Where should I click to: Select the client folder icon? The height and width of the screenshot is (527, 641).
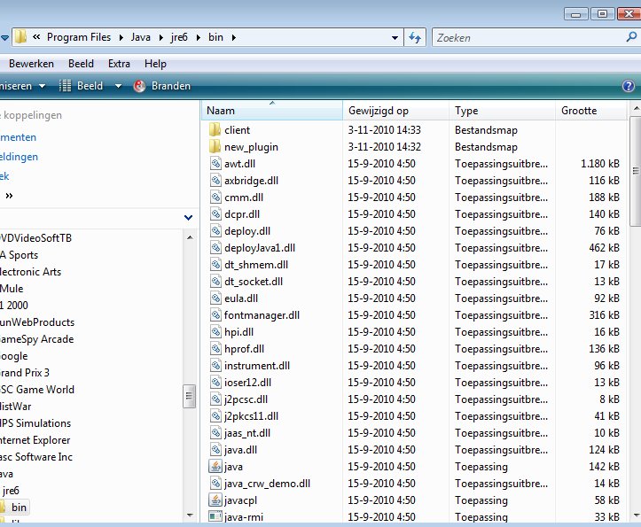pyautogui.click(x=215, y=130)
